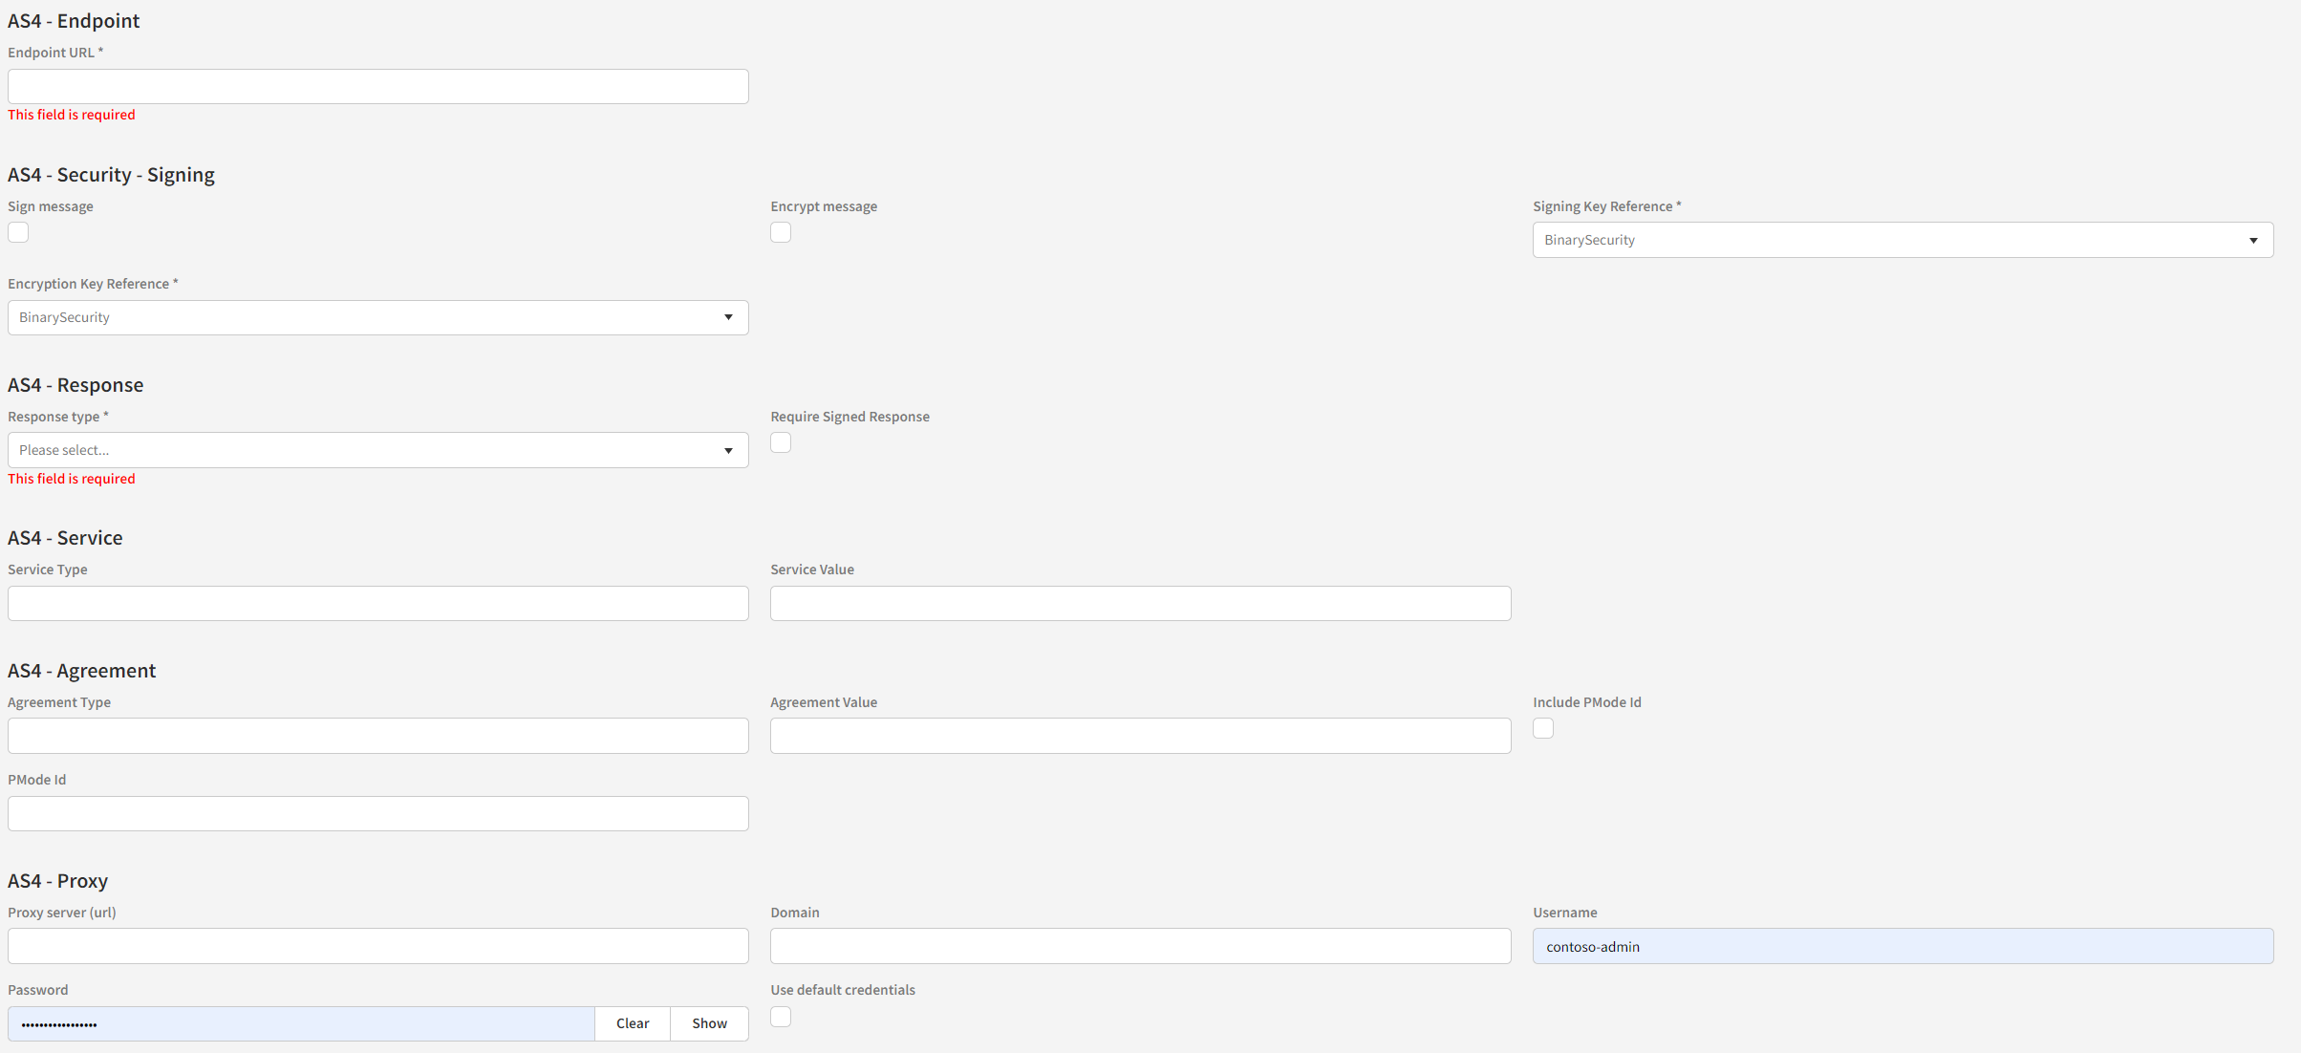Click into the proxy Password field
Viewport: 2301px width, 1053px height.
coord(301,1023)
